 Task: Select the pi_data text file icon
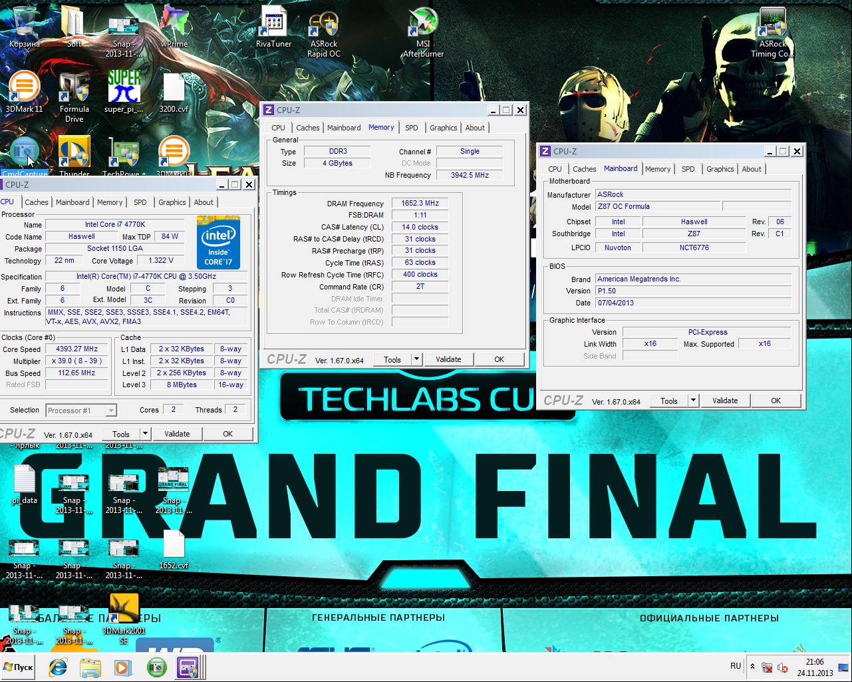(x=25, y=484)
